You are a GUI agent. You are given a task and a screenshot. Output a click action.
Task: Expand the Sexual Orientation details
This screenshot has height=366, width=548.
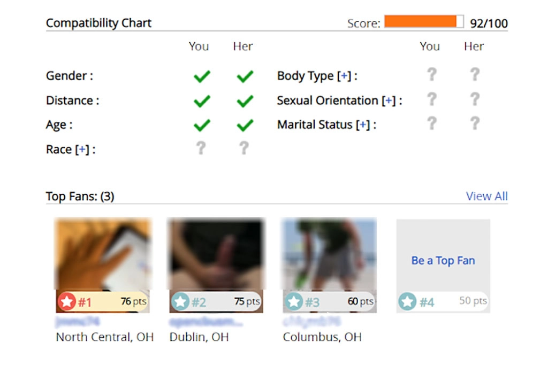pos(388,100)
